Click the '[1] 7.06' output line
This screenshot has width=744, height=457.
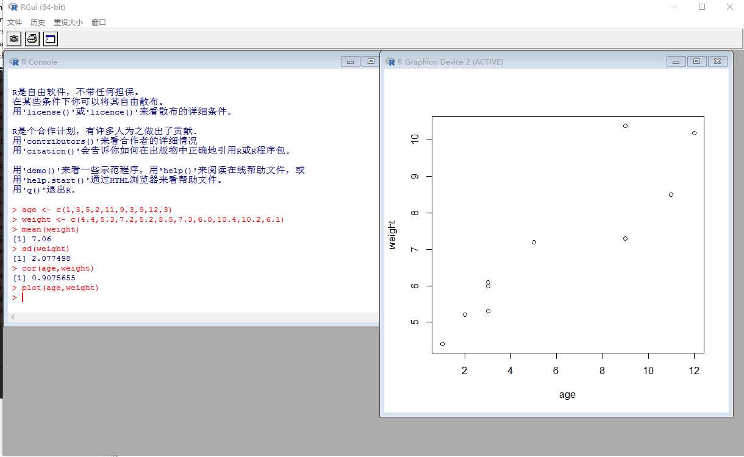32,239
